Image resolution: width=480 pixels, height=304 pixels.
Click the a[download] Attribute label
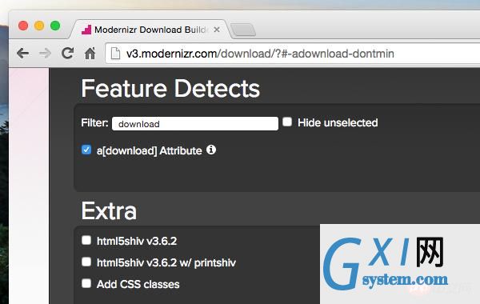pyautogui.click(x=149, y=150)
